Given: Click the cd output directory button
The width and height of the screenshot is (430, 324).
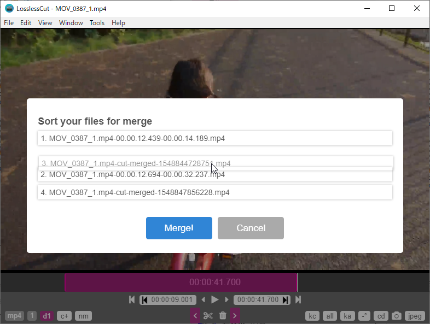Looking at the screenshot, I should 381,316.
